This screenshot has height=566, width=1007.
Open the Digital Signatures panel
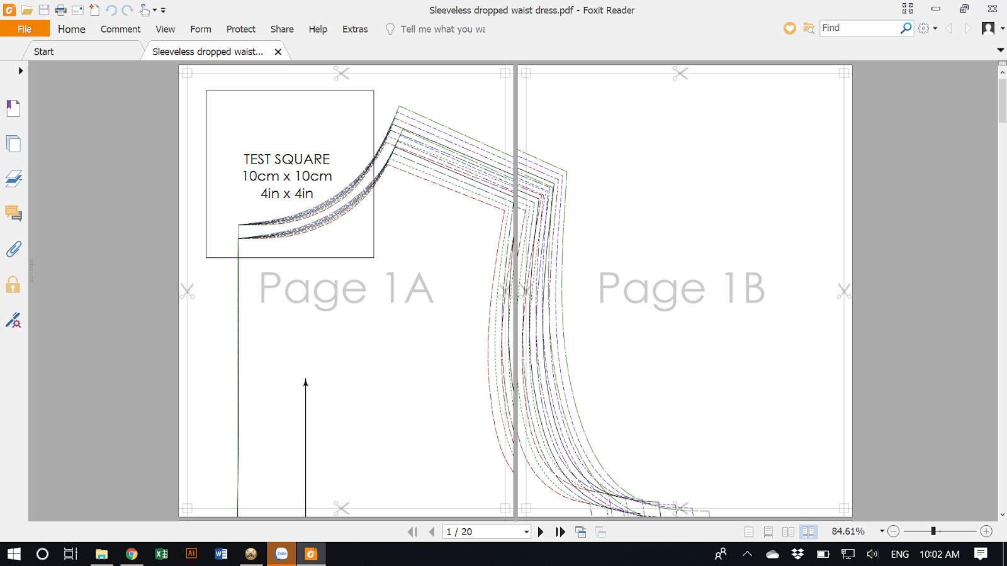pyautogui.click(x=13, y=321)
